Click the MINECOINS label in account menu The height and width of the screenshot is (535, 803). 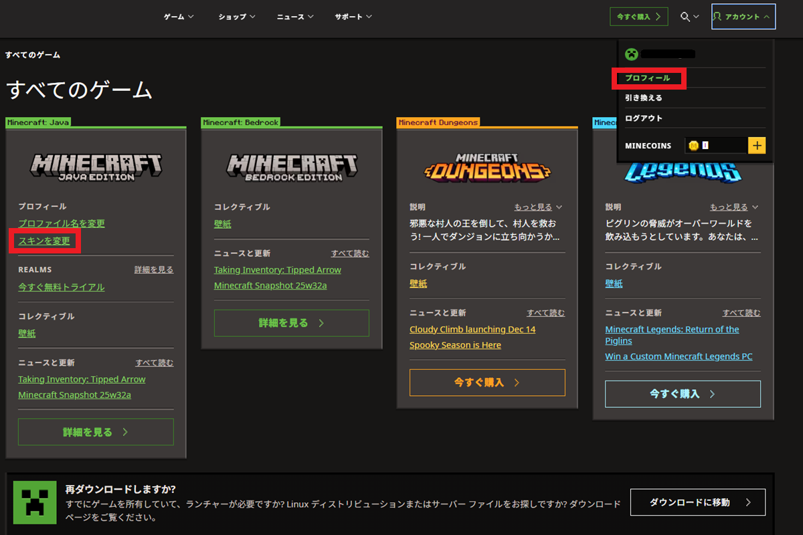pos(648,146)
